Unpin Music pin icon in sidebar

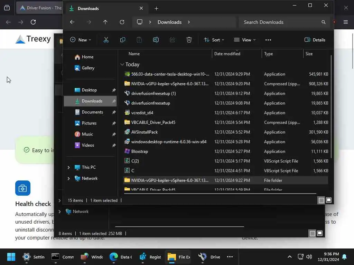(114, 134)
